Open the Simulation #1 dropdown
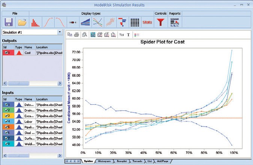 (x=60, y=32)
